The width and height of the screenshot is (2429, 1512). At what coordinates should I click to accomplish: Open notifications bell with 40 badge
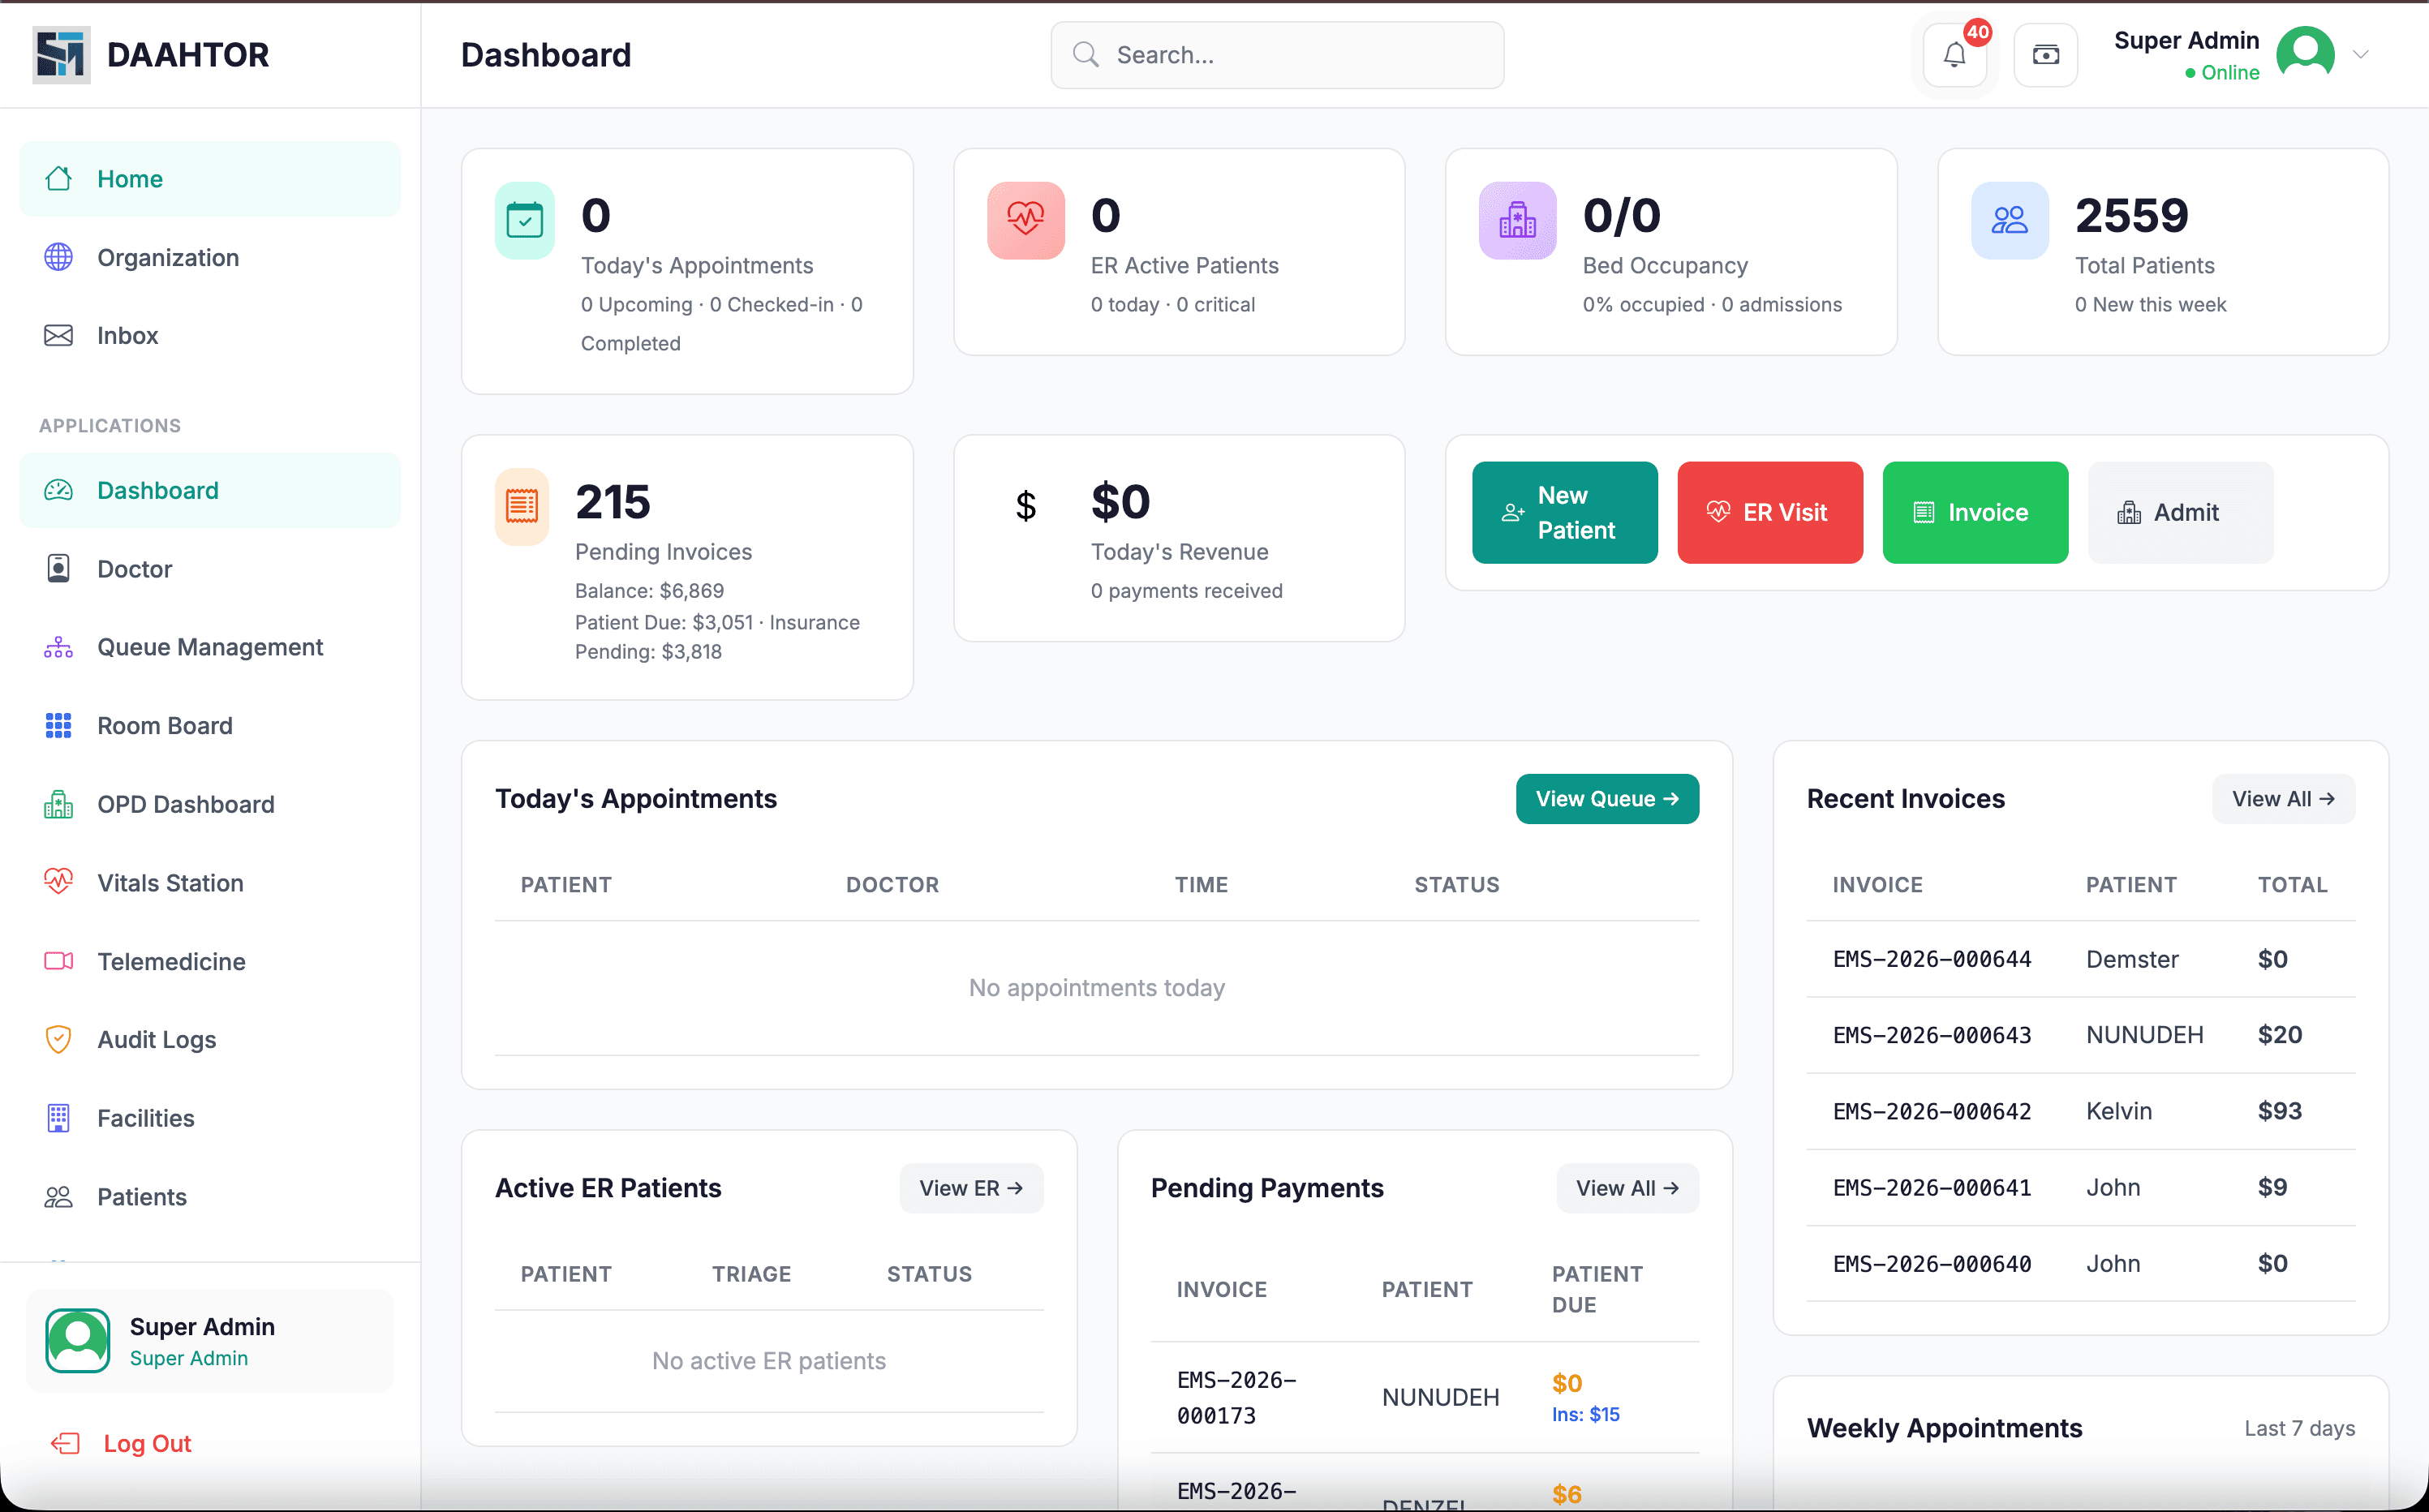(1954, 55)
